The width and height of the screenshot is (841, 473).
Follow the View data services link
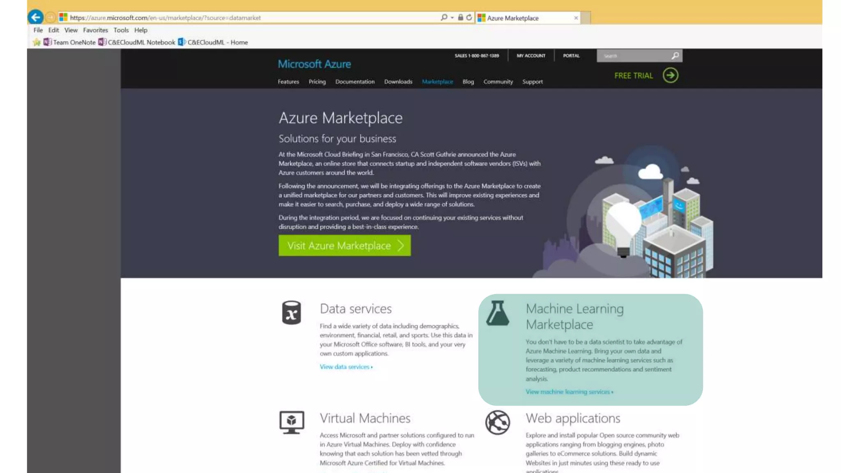346,367
